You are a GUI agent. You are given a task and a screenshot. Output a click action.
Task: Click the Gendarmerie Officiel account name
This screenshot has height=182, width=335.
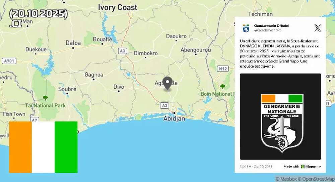tap(271, 26)
